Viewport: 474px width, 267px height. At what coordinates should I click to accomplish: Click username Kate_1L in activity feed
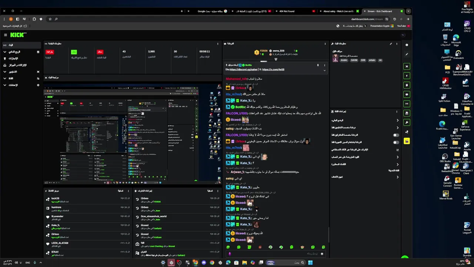pyautogui.click(x=56, y=225)
